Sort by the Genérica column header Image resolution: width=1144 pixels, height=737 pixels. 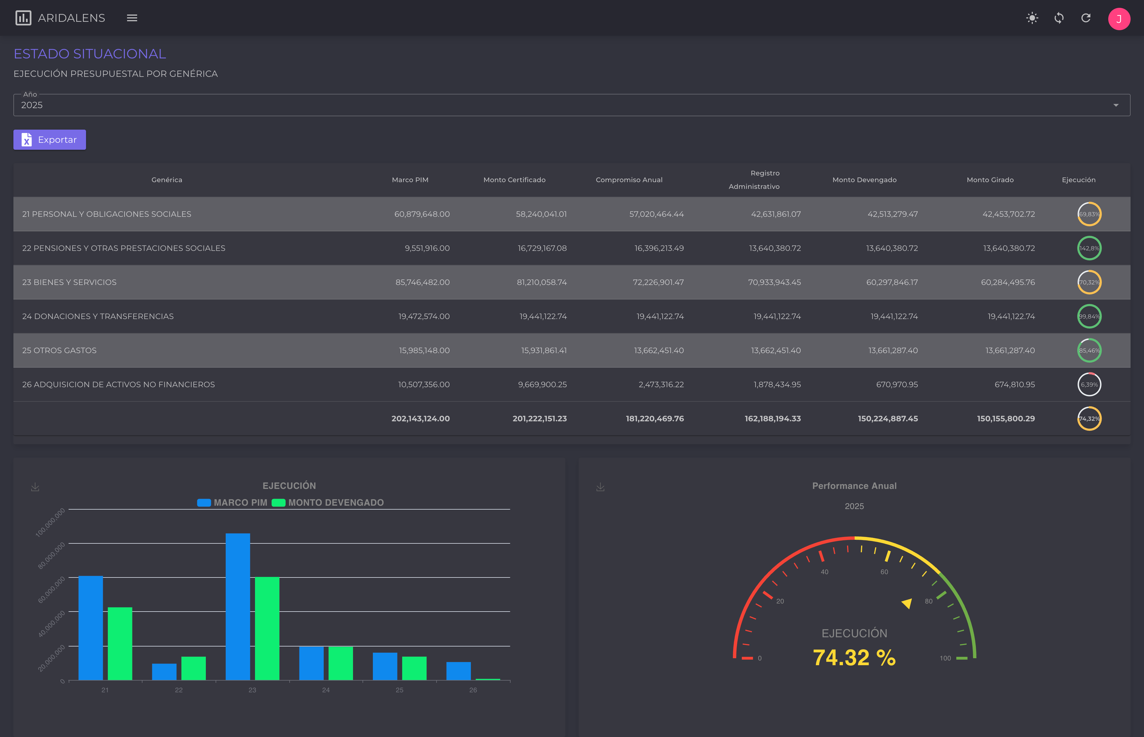tap(166, 180)
